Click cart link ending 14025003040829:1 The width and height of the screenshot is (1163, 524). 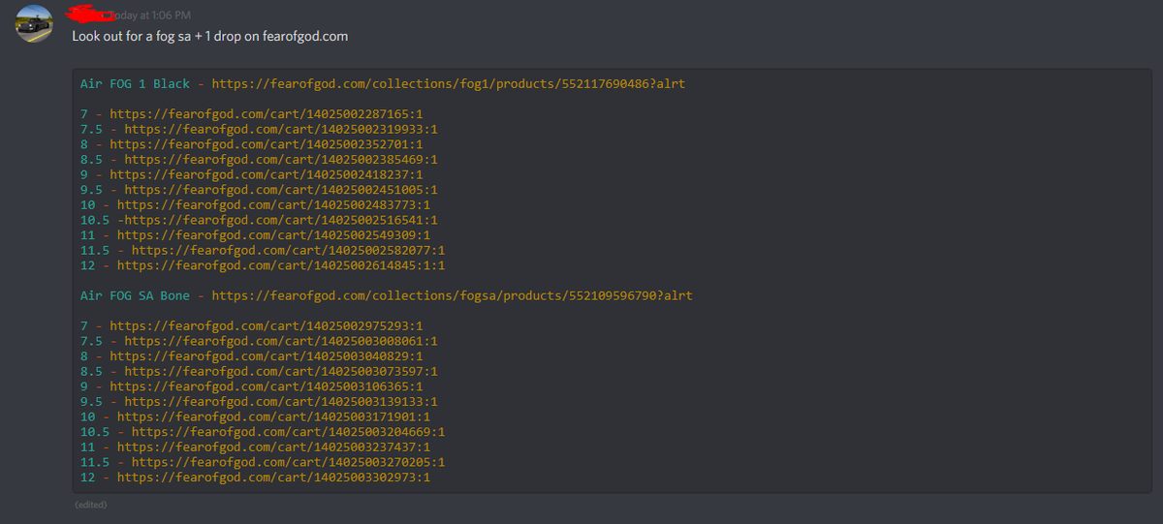(x=267, y=355)
